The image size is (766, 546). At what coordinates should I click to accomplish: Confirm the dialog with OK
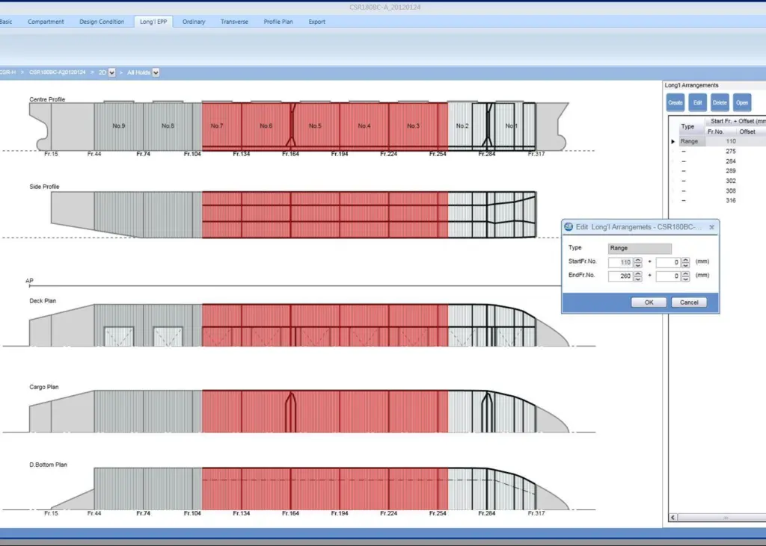(x=649, y=303)
